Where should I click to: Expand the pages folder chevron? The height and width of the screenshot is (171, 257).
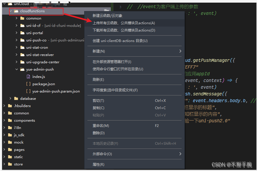4,150
